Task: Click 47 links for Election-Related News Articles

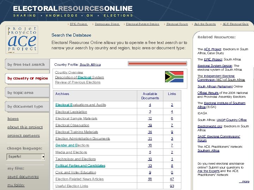Action: coord(172,179)
